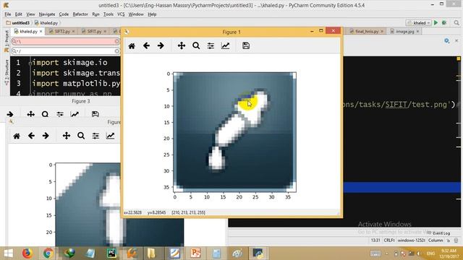Select Pan tool in the lower Figure window
463x260 pixels.
pos(67,136)
